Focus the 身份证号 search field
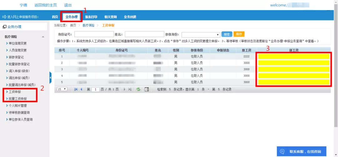338x157 pixels. (94, 34)
